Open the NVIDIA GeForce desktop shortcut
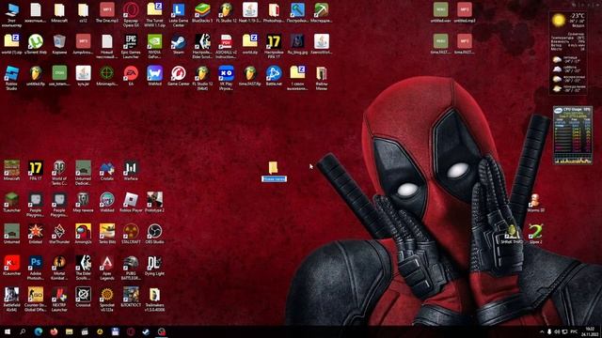This screenshot has height=338, width=602. 154,46
